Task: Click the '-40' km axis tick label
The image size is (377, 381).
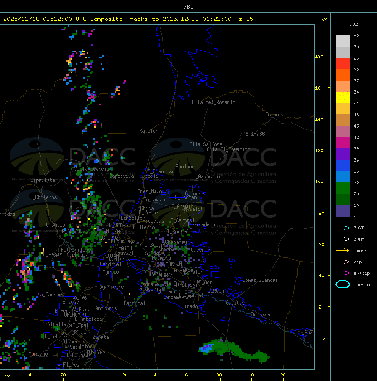Action: 30,375
